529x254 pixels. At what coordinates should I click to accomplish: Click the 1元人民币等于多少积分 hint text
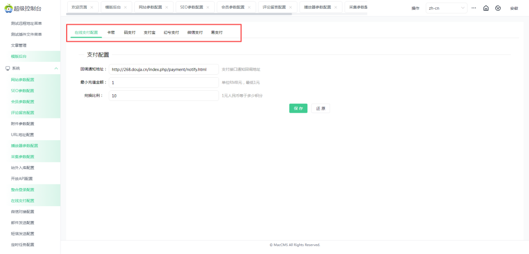[242, 96]
